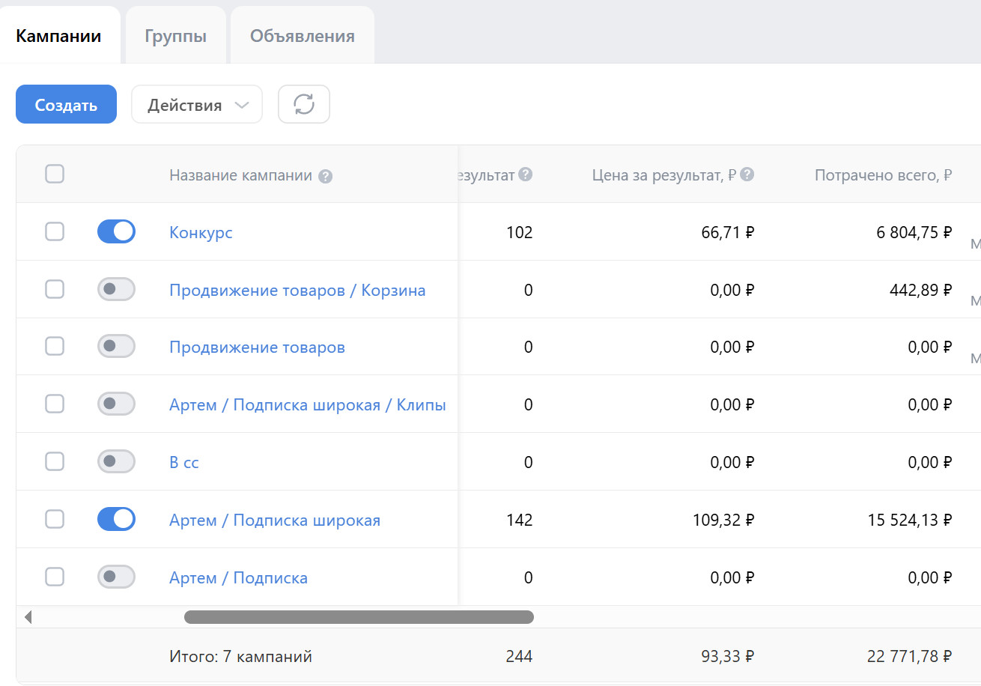The height and width of the screenshot is (686, 981).
Task: Tick the select-all checkbox in table header
Action: tap(55, 174)
